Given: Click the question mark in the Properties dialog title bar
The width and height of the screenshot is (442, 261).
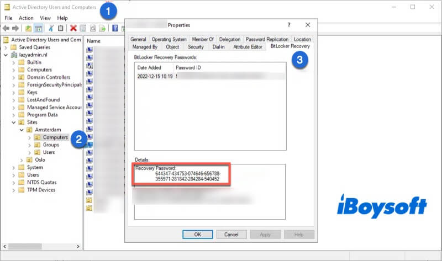Looking at the screenshot, I should tap(289, 25).
